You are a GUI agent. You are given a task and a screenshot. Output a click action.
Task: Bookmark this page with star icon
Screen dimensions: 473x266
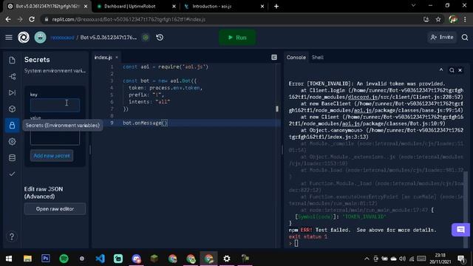tap(438, 19)
